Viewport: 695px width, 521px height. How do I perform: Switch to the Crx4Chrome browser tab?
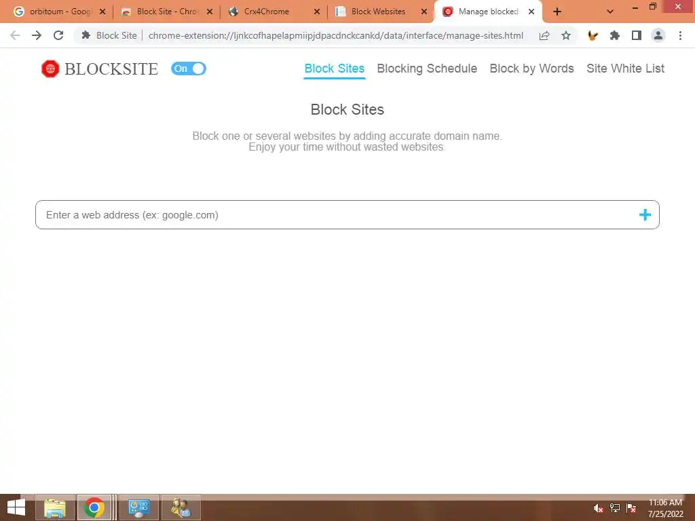(x=274, y=12)
